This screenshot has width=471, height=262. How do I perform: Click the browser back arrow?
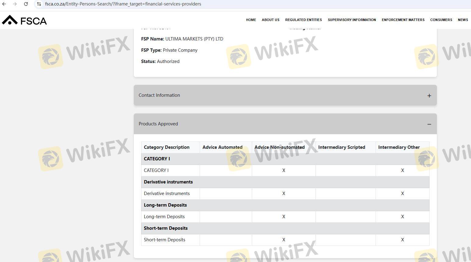click(x=4, y=4)
